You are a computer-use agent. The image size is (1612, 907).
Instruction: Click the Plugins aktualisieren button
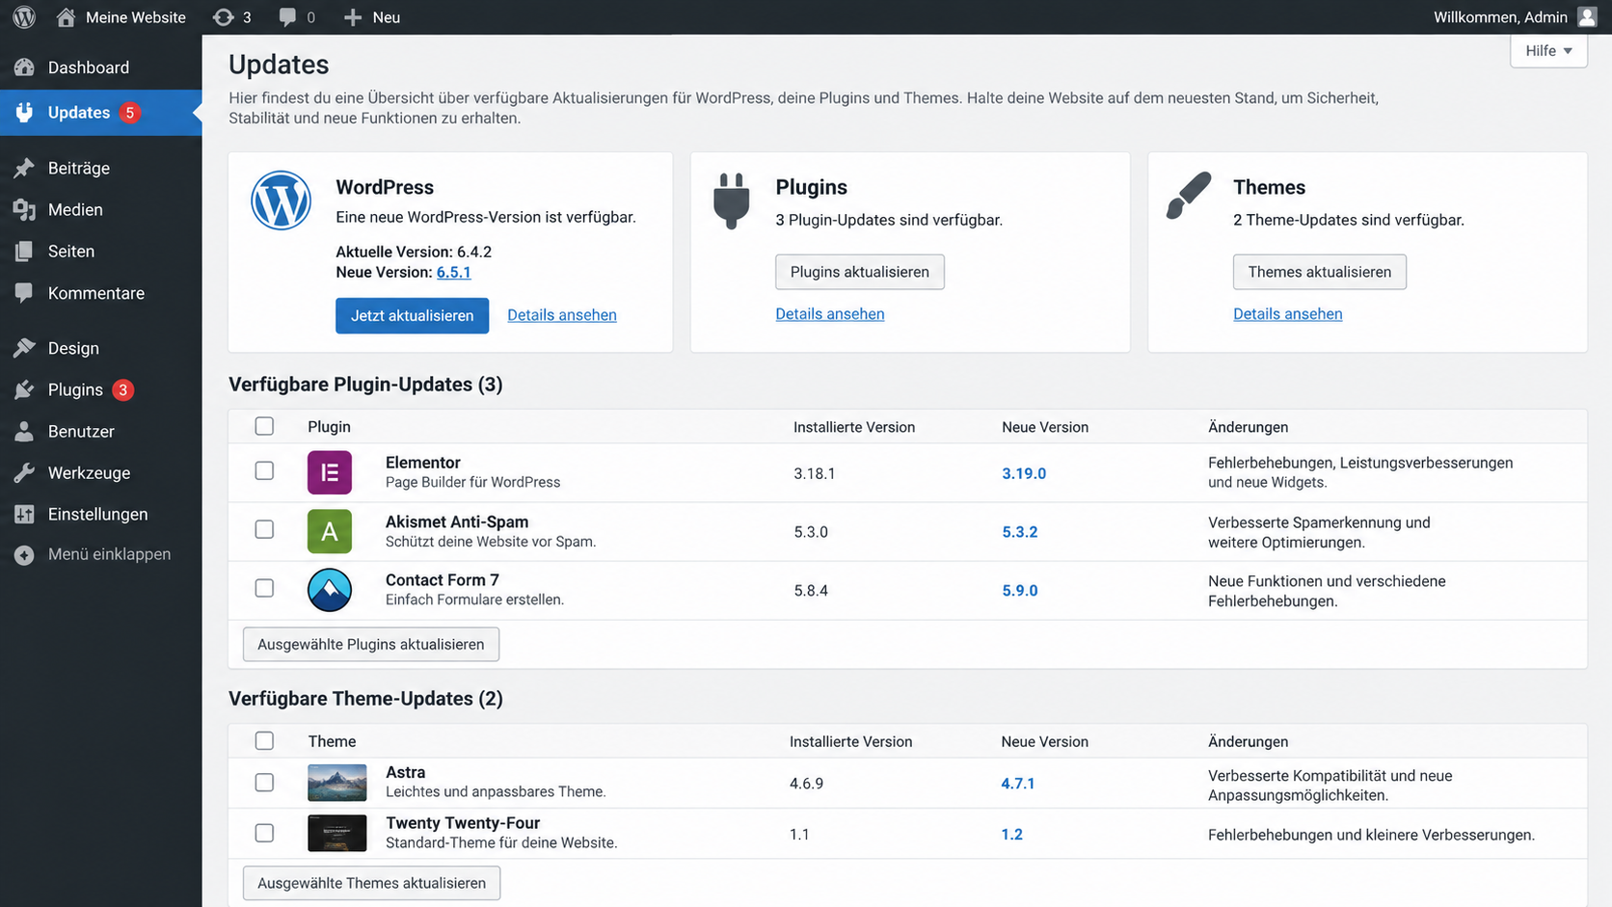pos(860,272)
